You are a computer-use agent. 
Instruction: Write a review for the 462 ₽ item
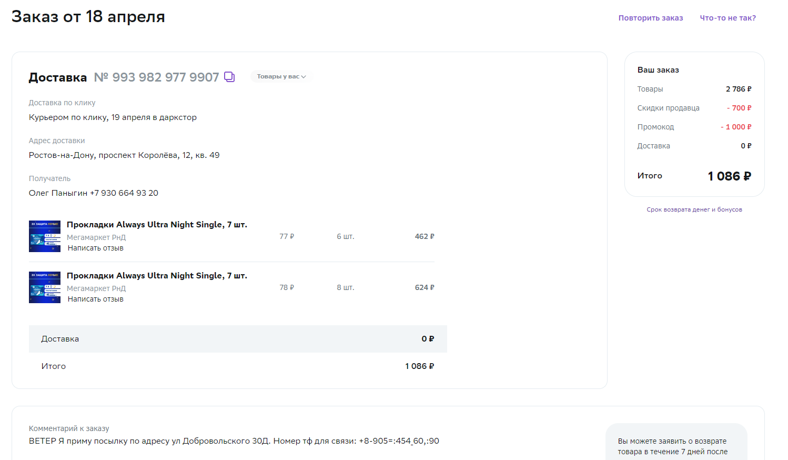(x=96, y=248)
